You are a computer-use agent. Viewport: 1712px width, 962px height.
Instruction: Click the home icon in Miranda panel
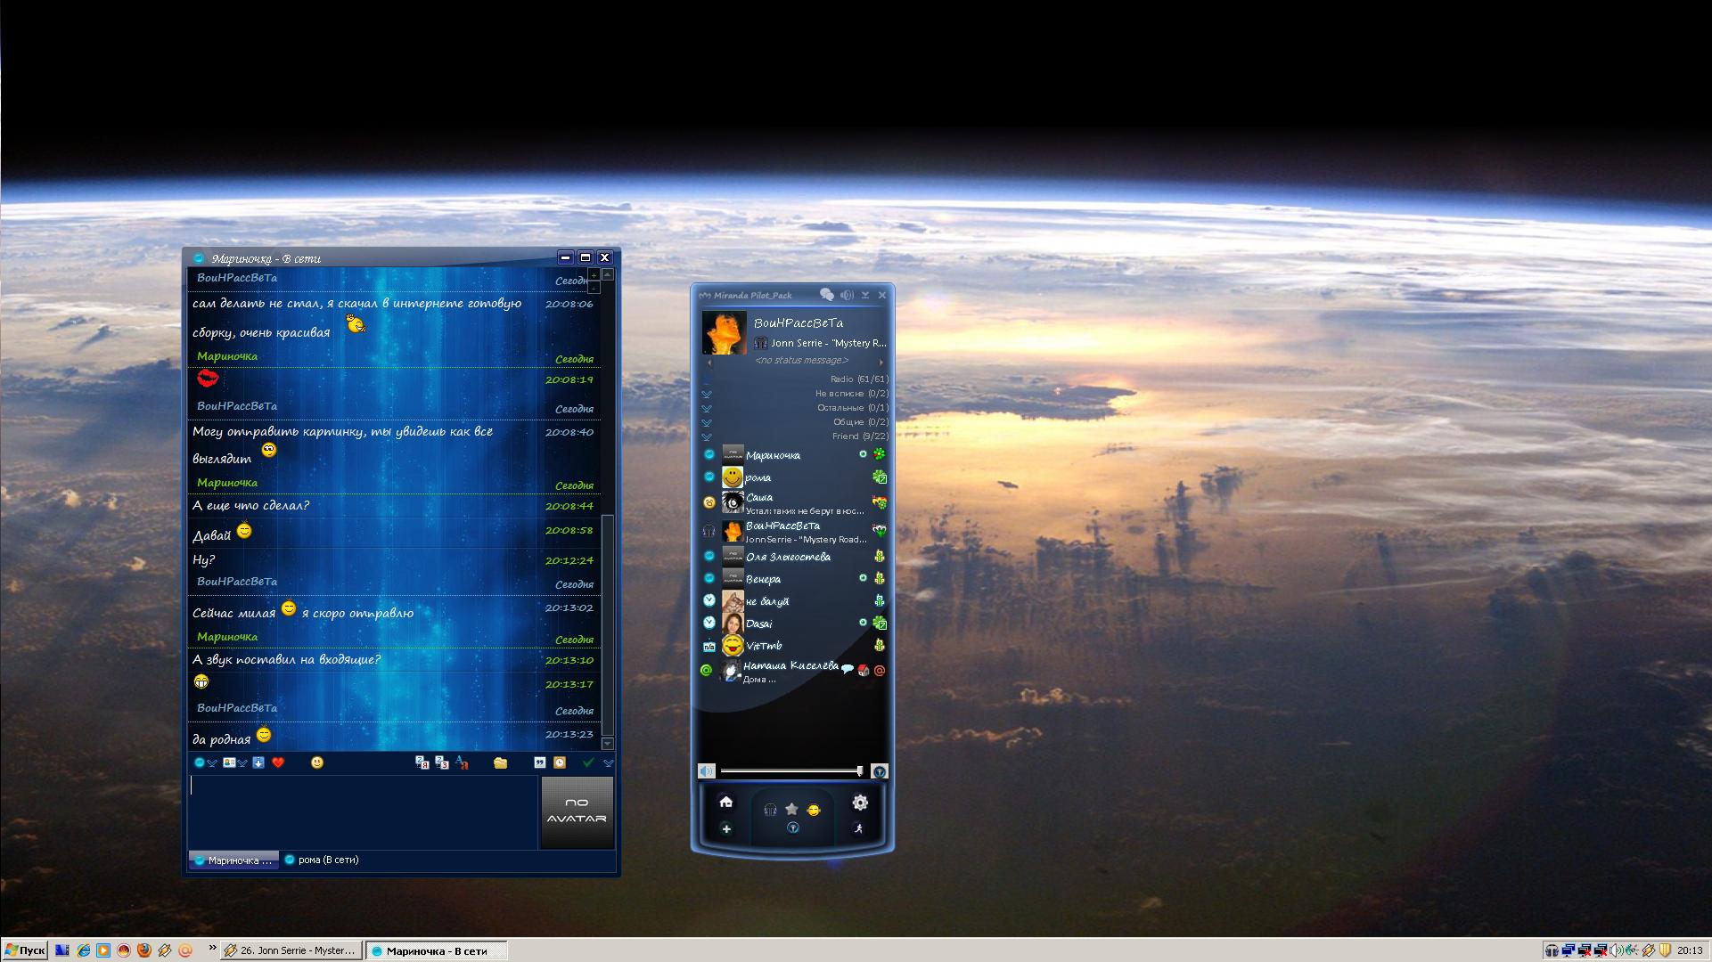pyautogui.click(x=725, y=802)
